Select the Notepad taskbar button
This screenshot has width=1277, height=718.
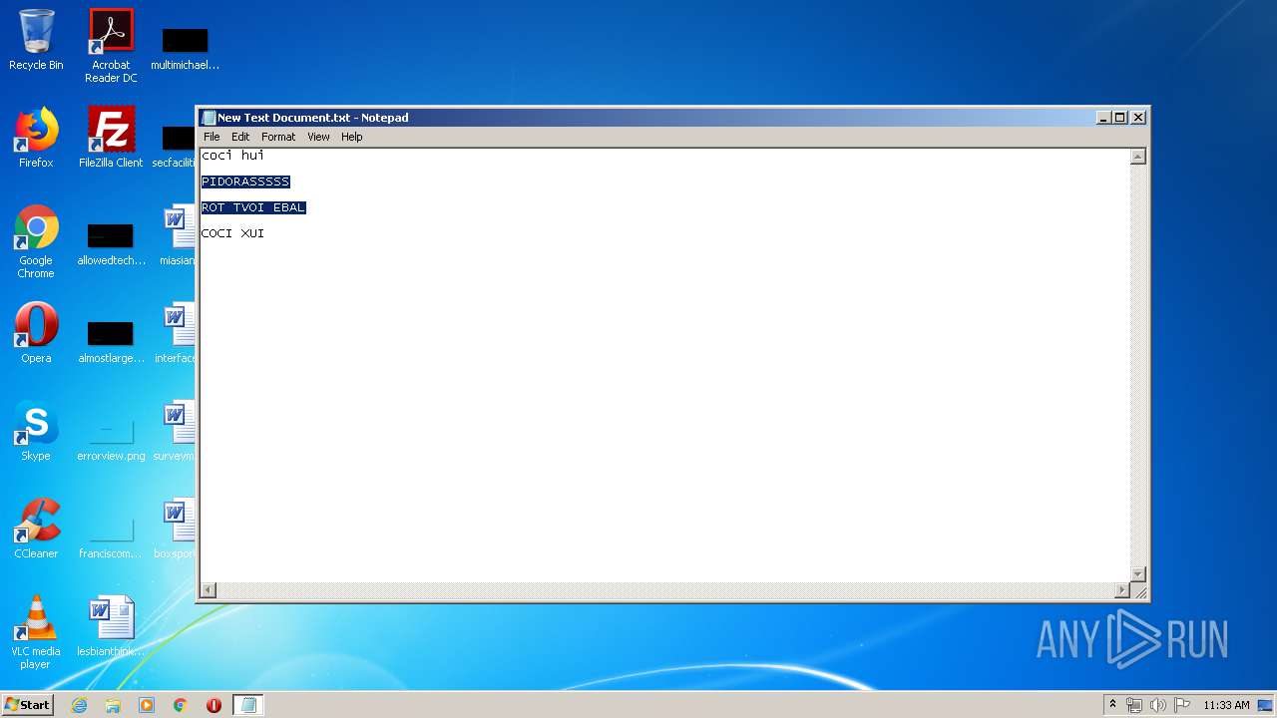tap(248, 705)
